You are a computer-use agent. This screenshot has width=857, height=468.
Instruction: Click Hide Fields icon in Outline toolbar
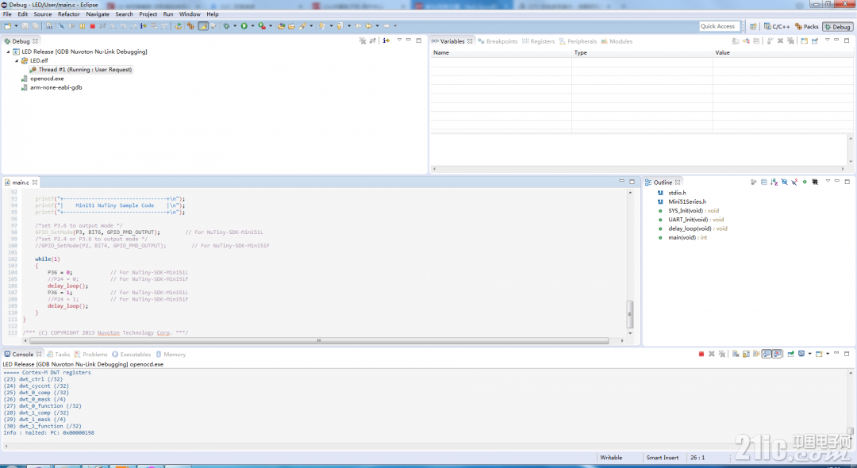pyautogui.click(x=784, y=182)
